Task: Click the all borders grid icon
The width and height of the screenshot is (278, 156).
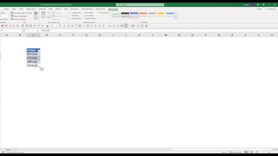Action: [80, 26]
